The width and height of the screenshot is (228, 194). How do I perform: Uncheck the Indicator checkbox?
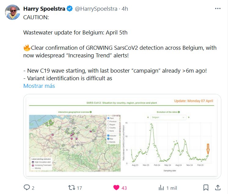[108, 136]
